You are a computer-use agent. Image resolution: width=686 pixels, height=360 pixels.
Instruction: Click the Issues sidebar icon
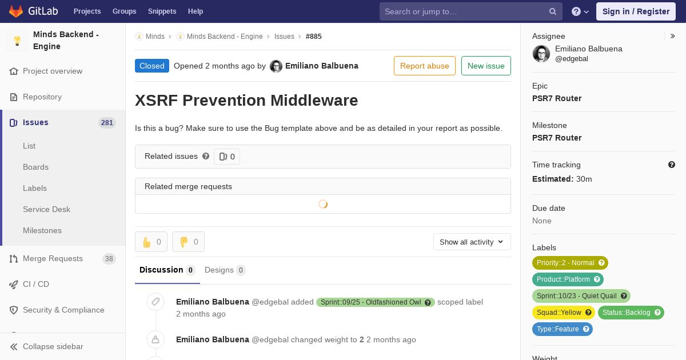tap(14, 123)
